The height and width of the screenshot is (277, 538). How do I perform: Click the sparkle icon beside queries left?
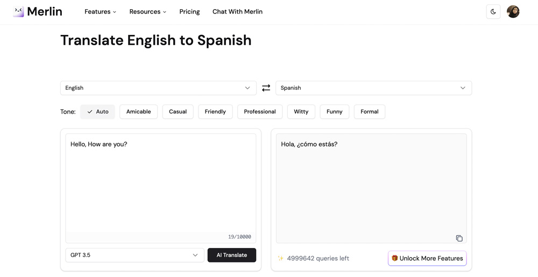pos(280,259)
